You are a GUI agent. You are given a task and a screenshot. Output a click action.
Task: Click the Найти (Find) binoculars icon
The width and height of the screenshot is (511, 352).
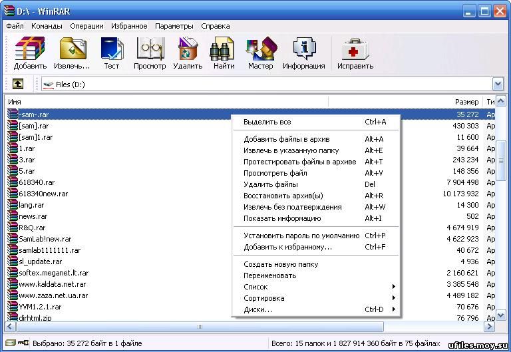click(224, 53)
